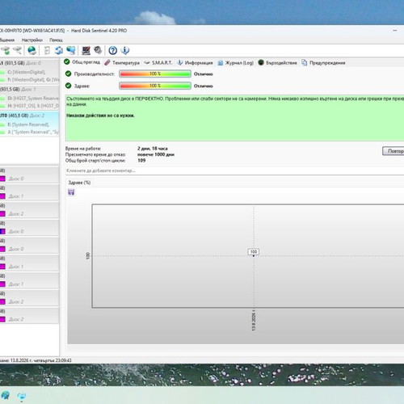
Task: Click the Отлично label next to Производителност
Action: coord(204,74)
